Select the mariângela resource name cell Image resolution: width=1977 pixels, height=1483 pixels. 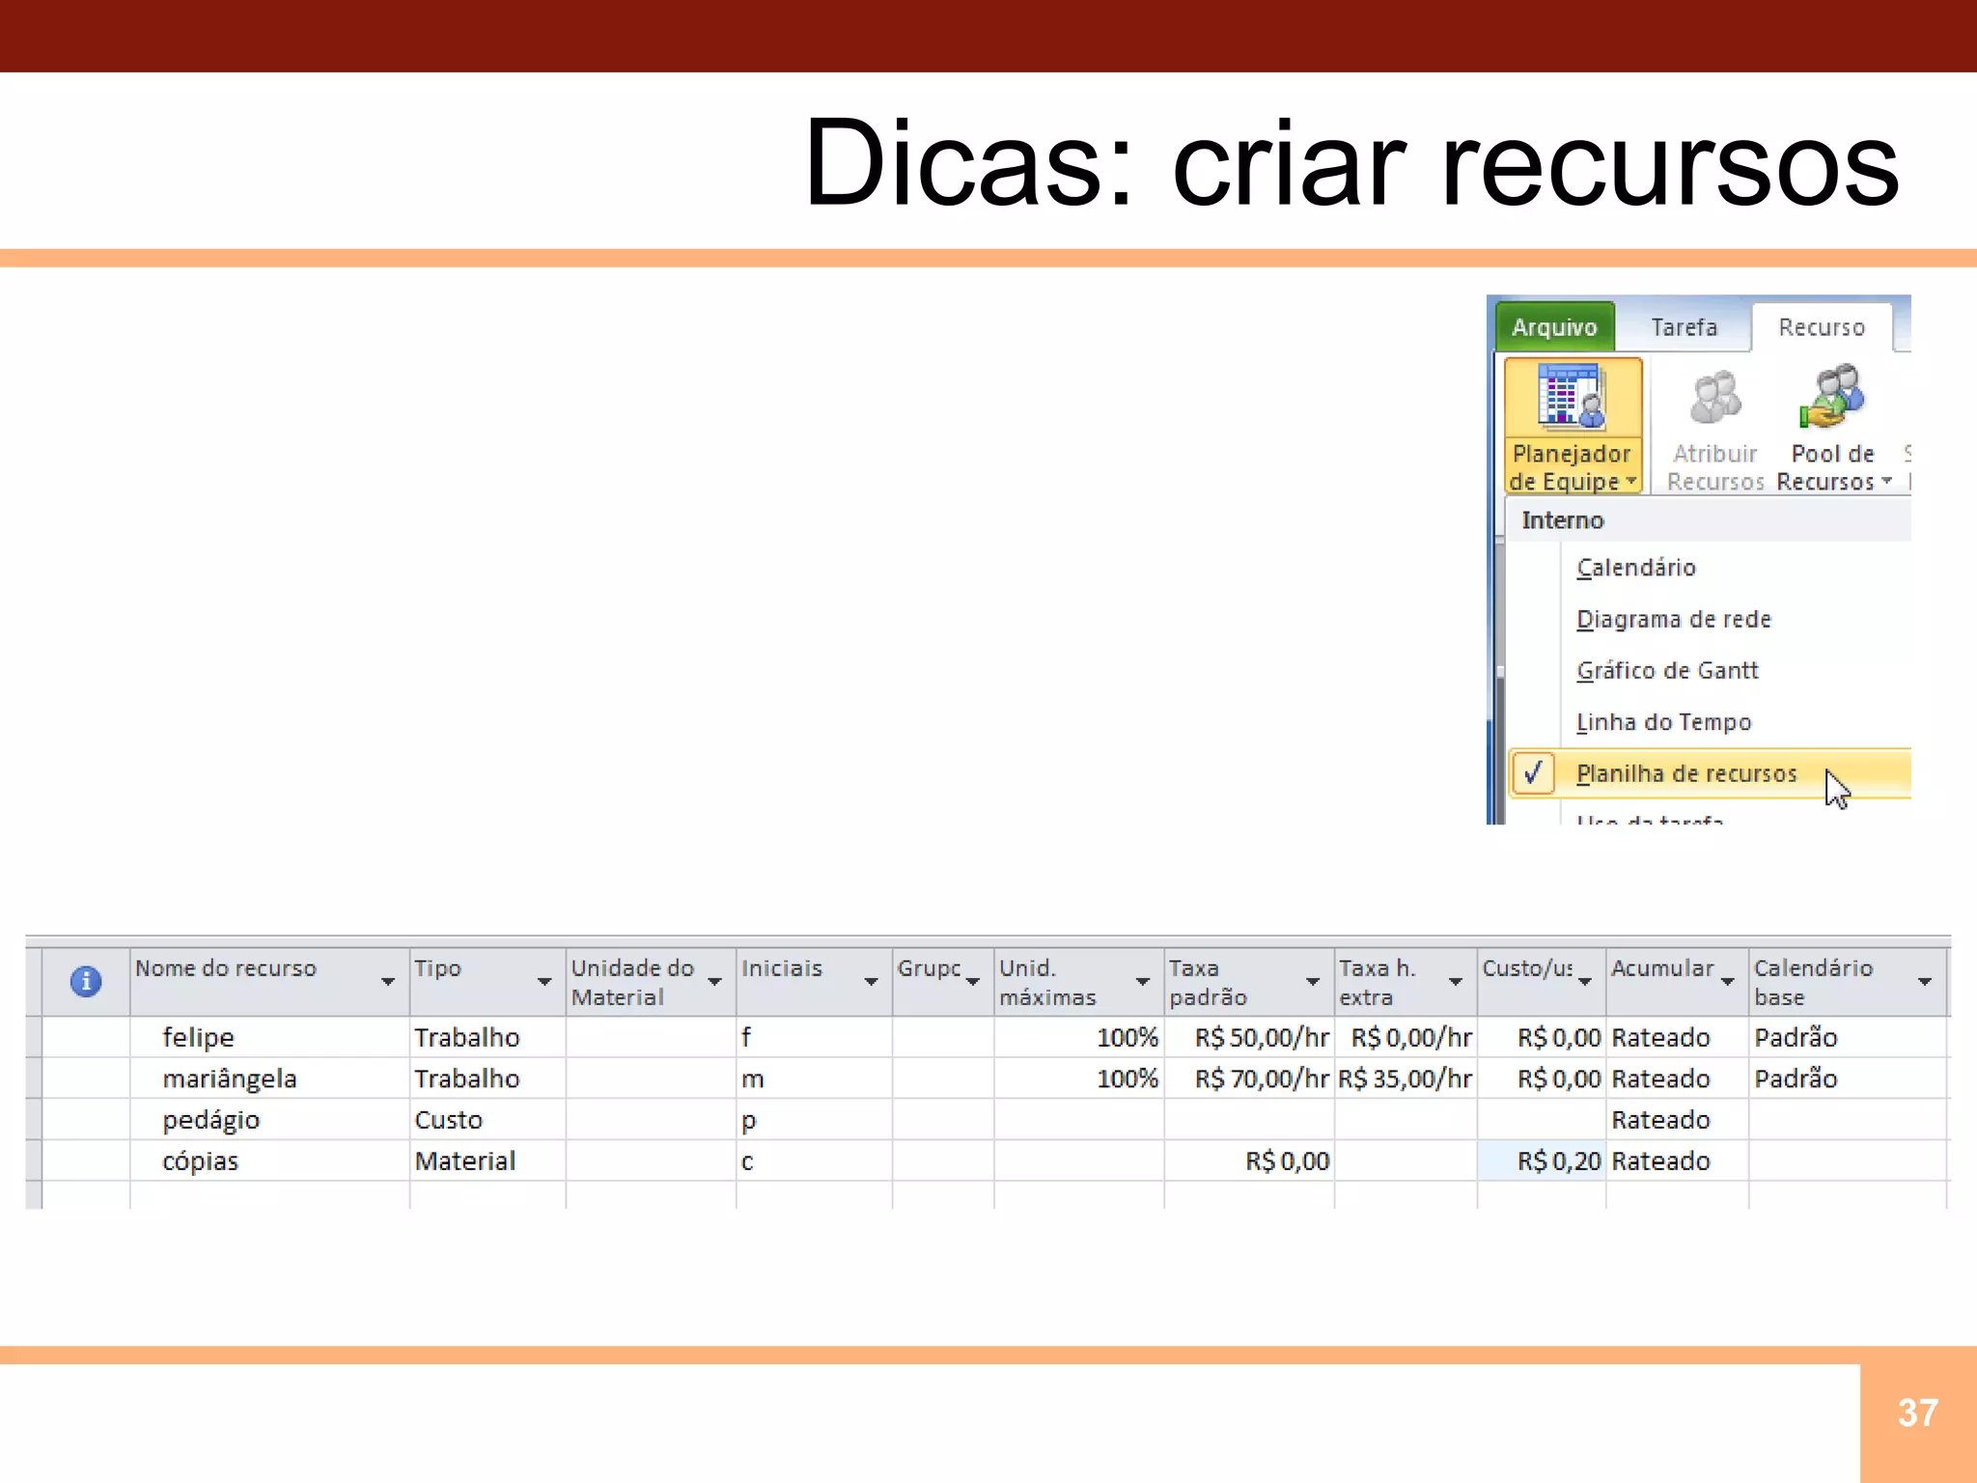(270, 1078)
